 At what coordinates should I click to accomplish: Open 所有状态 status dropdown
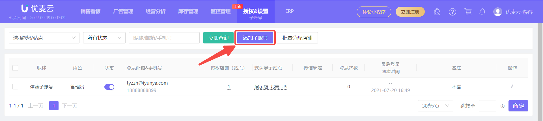(104, 38)
